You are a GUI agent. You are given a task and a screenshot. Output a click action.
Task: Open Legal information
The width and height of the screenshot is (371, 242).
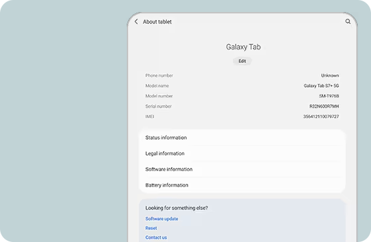tap(242, 154)
